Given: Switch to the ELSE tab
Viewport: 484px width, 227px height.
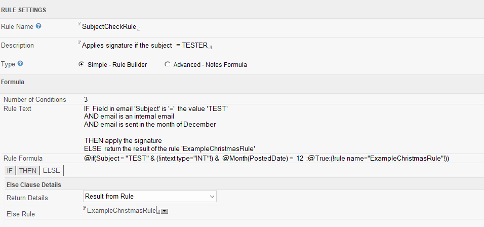Looking at the screenshot, I should click(x=51, y=171).
